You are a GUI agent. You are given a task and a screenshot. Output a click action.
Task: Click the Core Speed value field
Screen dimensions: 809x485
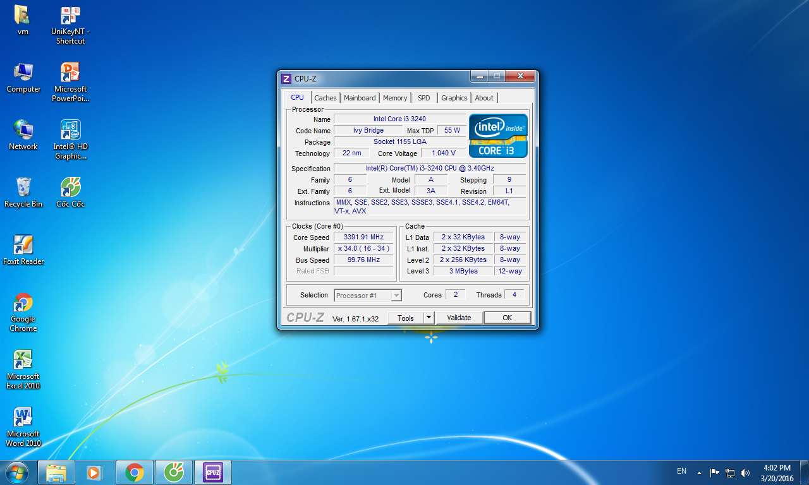363,237
